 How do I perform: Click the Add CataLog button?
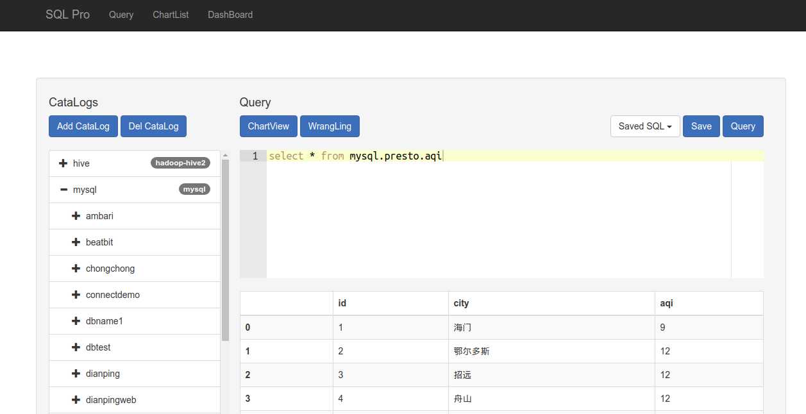[x=83, y=126]
